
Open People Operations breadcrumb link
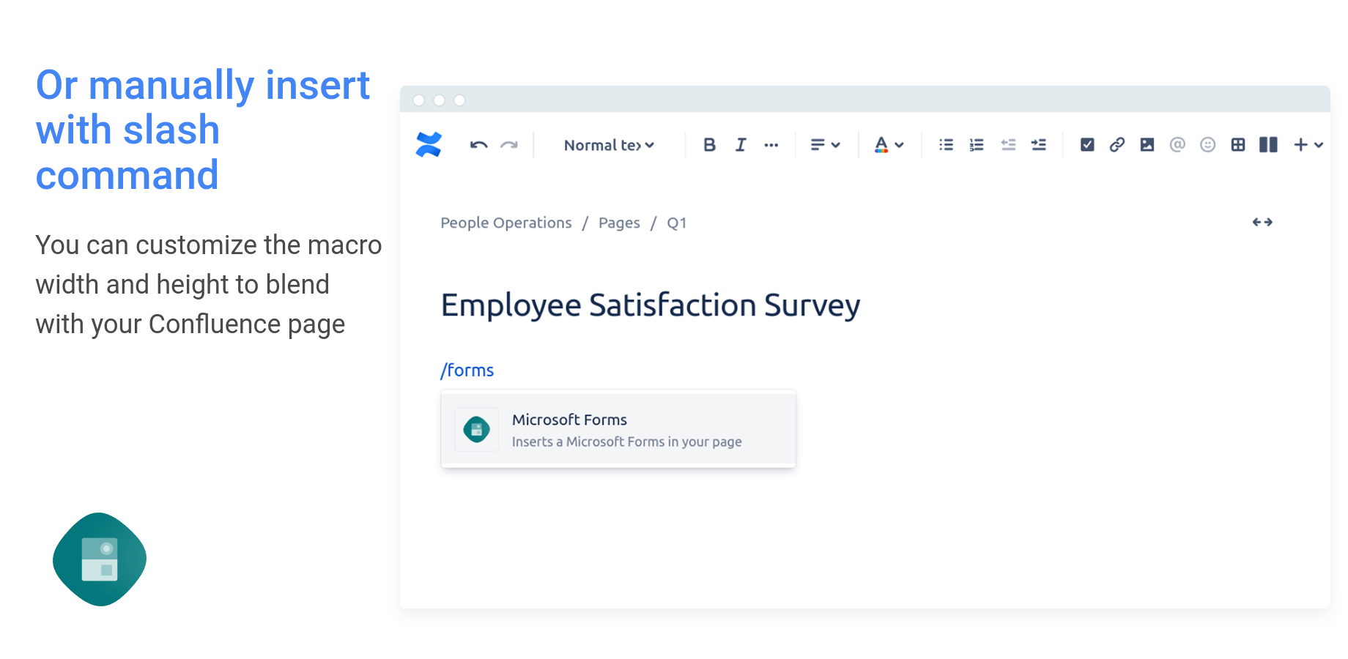[x=506, y=223]
